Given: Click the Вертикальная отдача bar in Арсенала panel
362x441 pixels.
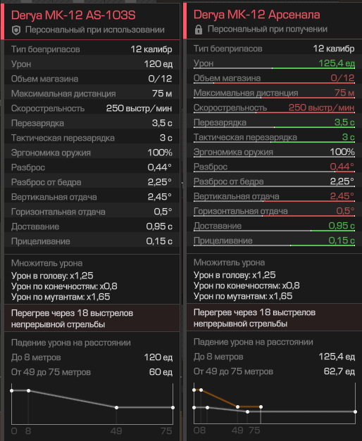Looking at the screenshot, I should pyautogui.click(x=274, y=201).
